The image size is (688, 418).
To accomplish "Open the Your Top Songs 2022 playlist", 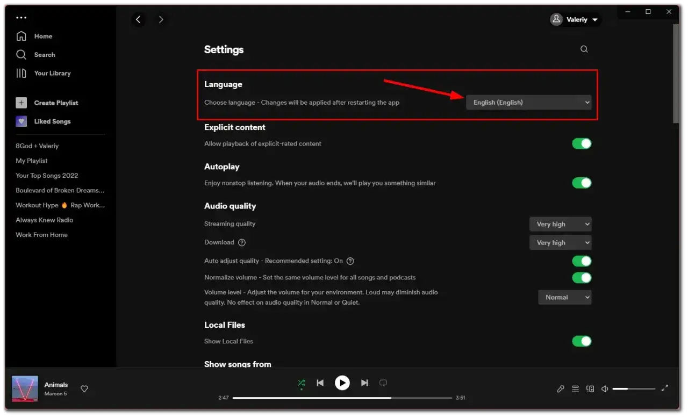I will [47, 175].
